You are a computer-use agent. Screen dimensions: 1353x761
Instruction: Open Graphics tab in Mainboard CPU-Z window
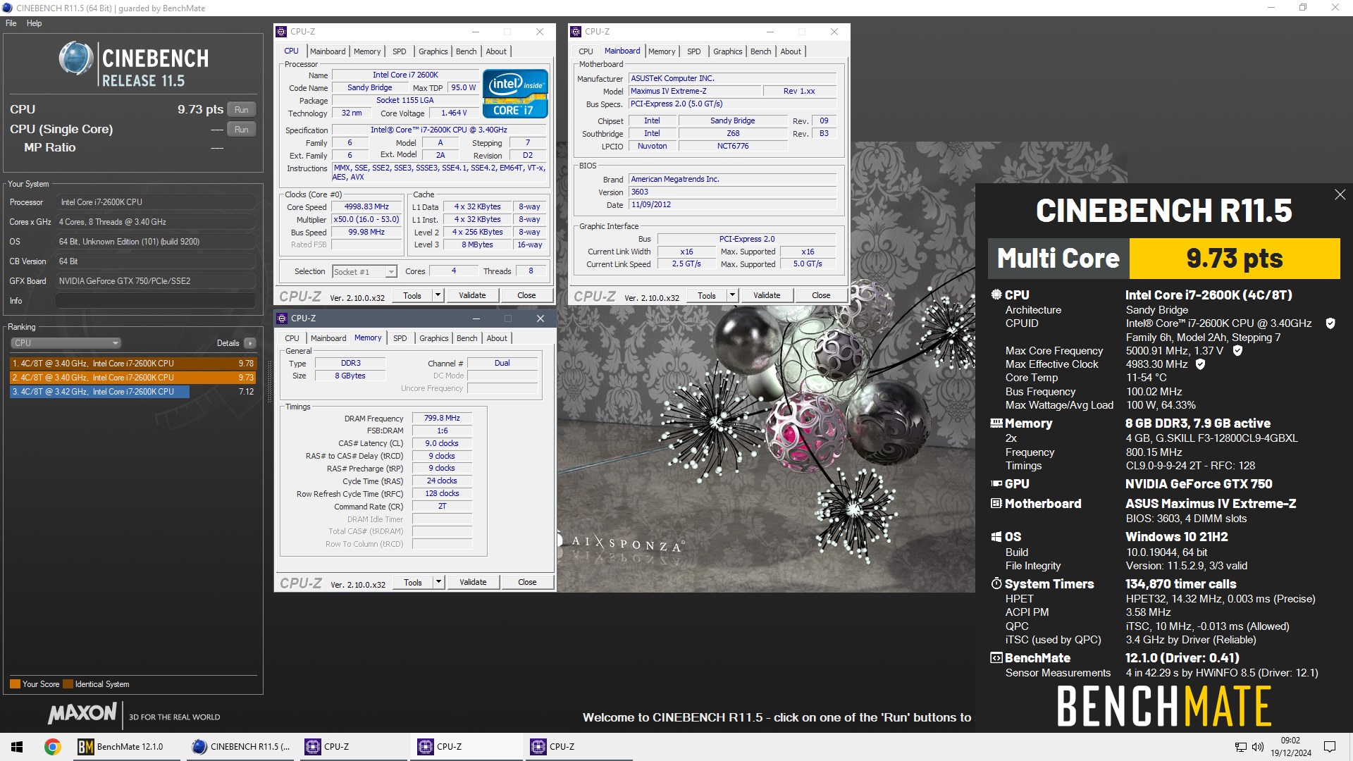727,51
